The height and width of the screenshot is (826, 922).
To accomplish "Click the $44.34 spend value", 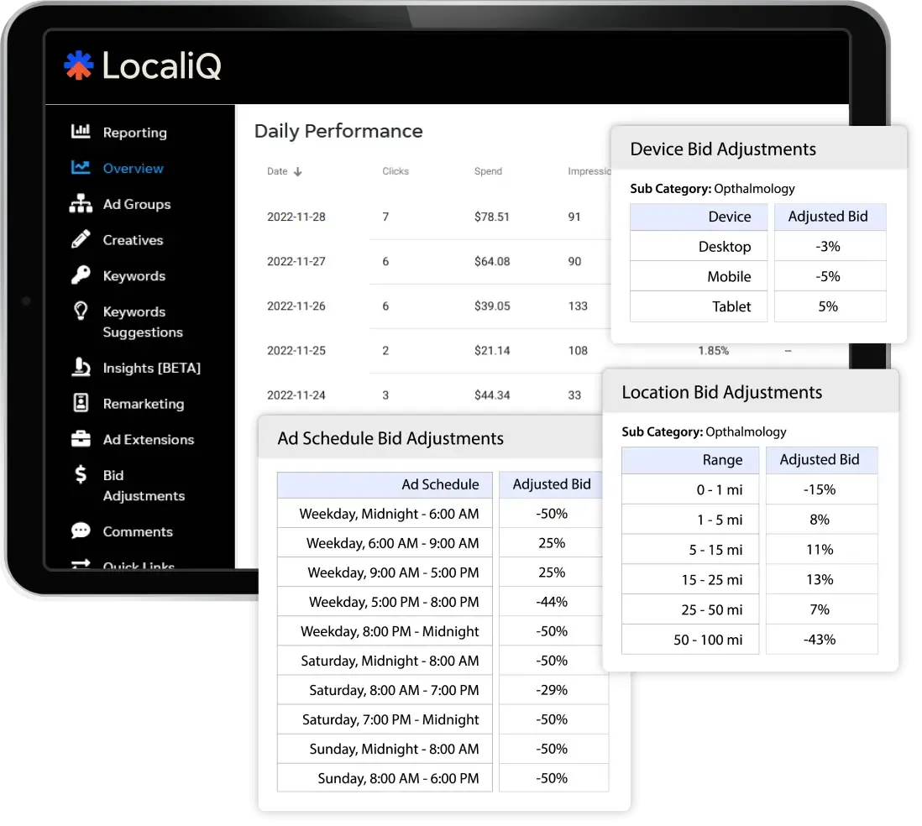I will [x=492, y=395].
